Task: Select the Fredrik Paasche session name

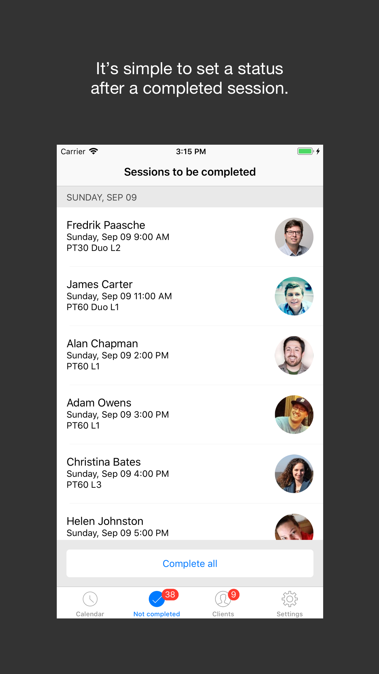Action: point(106,225)
